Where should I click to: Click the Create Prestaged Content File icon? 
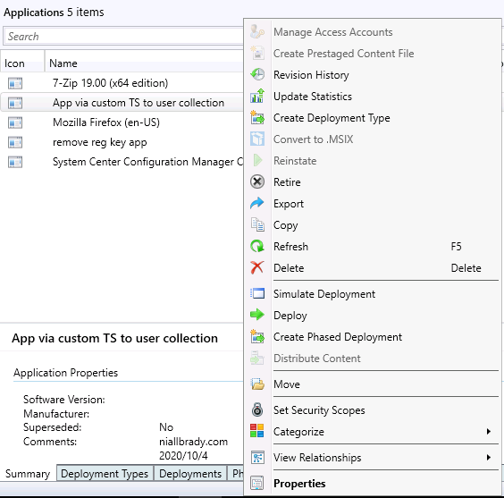point(257,54)
